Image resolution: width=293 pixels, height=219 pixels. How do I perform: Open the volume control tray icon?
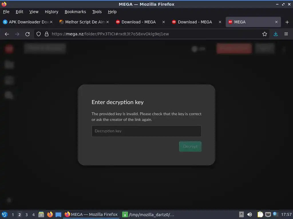point(250,214)
